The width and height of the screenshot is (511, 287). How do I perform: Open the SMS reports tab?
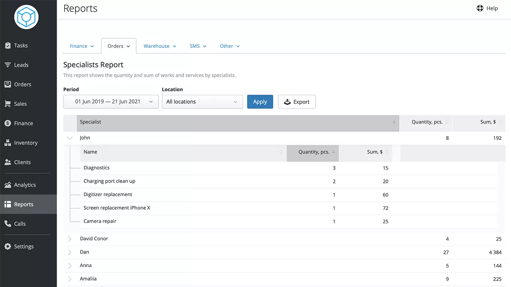click(x=198, y=46)
